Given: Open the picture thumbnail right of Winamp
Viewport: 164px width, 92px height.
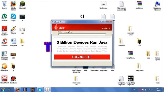Looking at the screenshot, I should pyautogui.click(x=22, y=30).
